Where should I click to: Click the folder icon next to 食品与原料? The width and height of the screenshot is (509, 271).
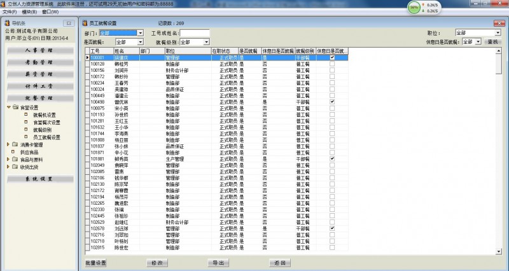(14, 160)
